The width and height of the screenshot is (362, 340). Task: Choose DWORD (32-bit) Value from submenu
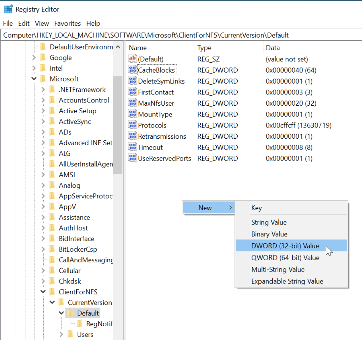[285, 246]
